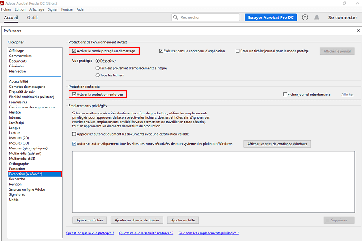Image resolution: width=362 pixels, height=241 pixels.
Task: Click the Afficher le journal button
Action: [x=337, y=51]
